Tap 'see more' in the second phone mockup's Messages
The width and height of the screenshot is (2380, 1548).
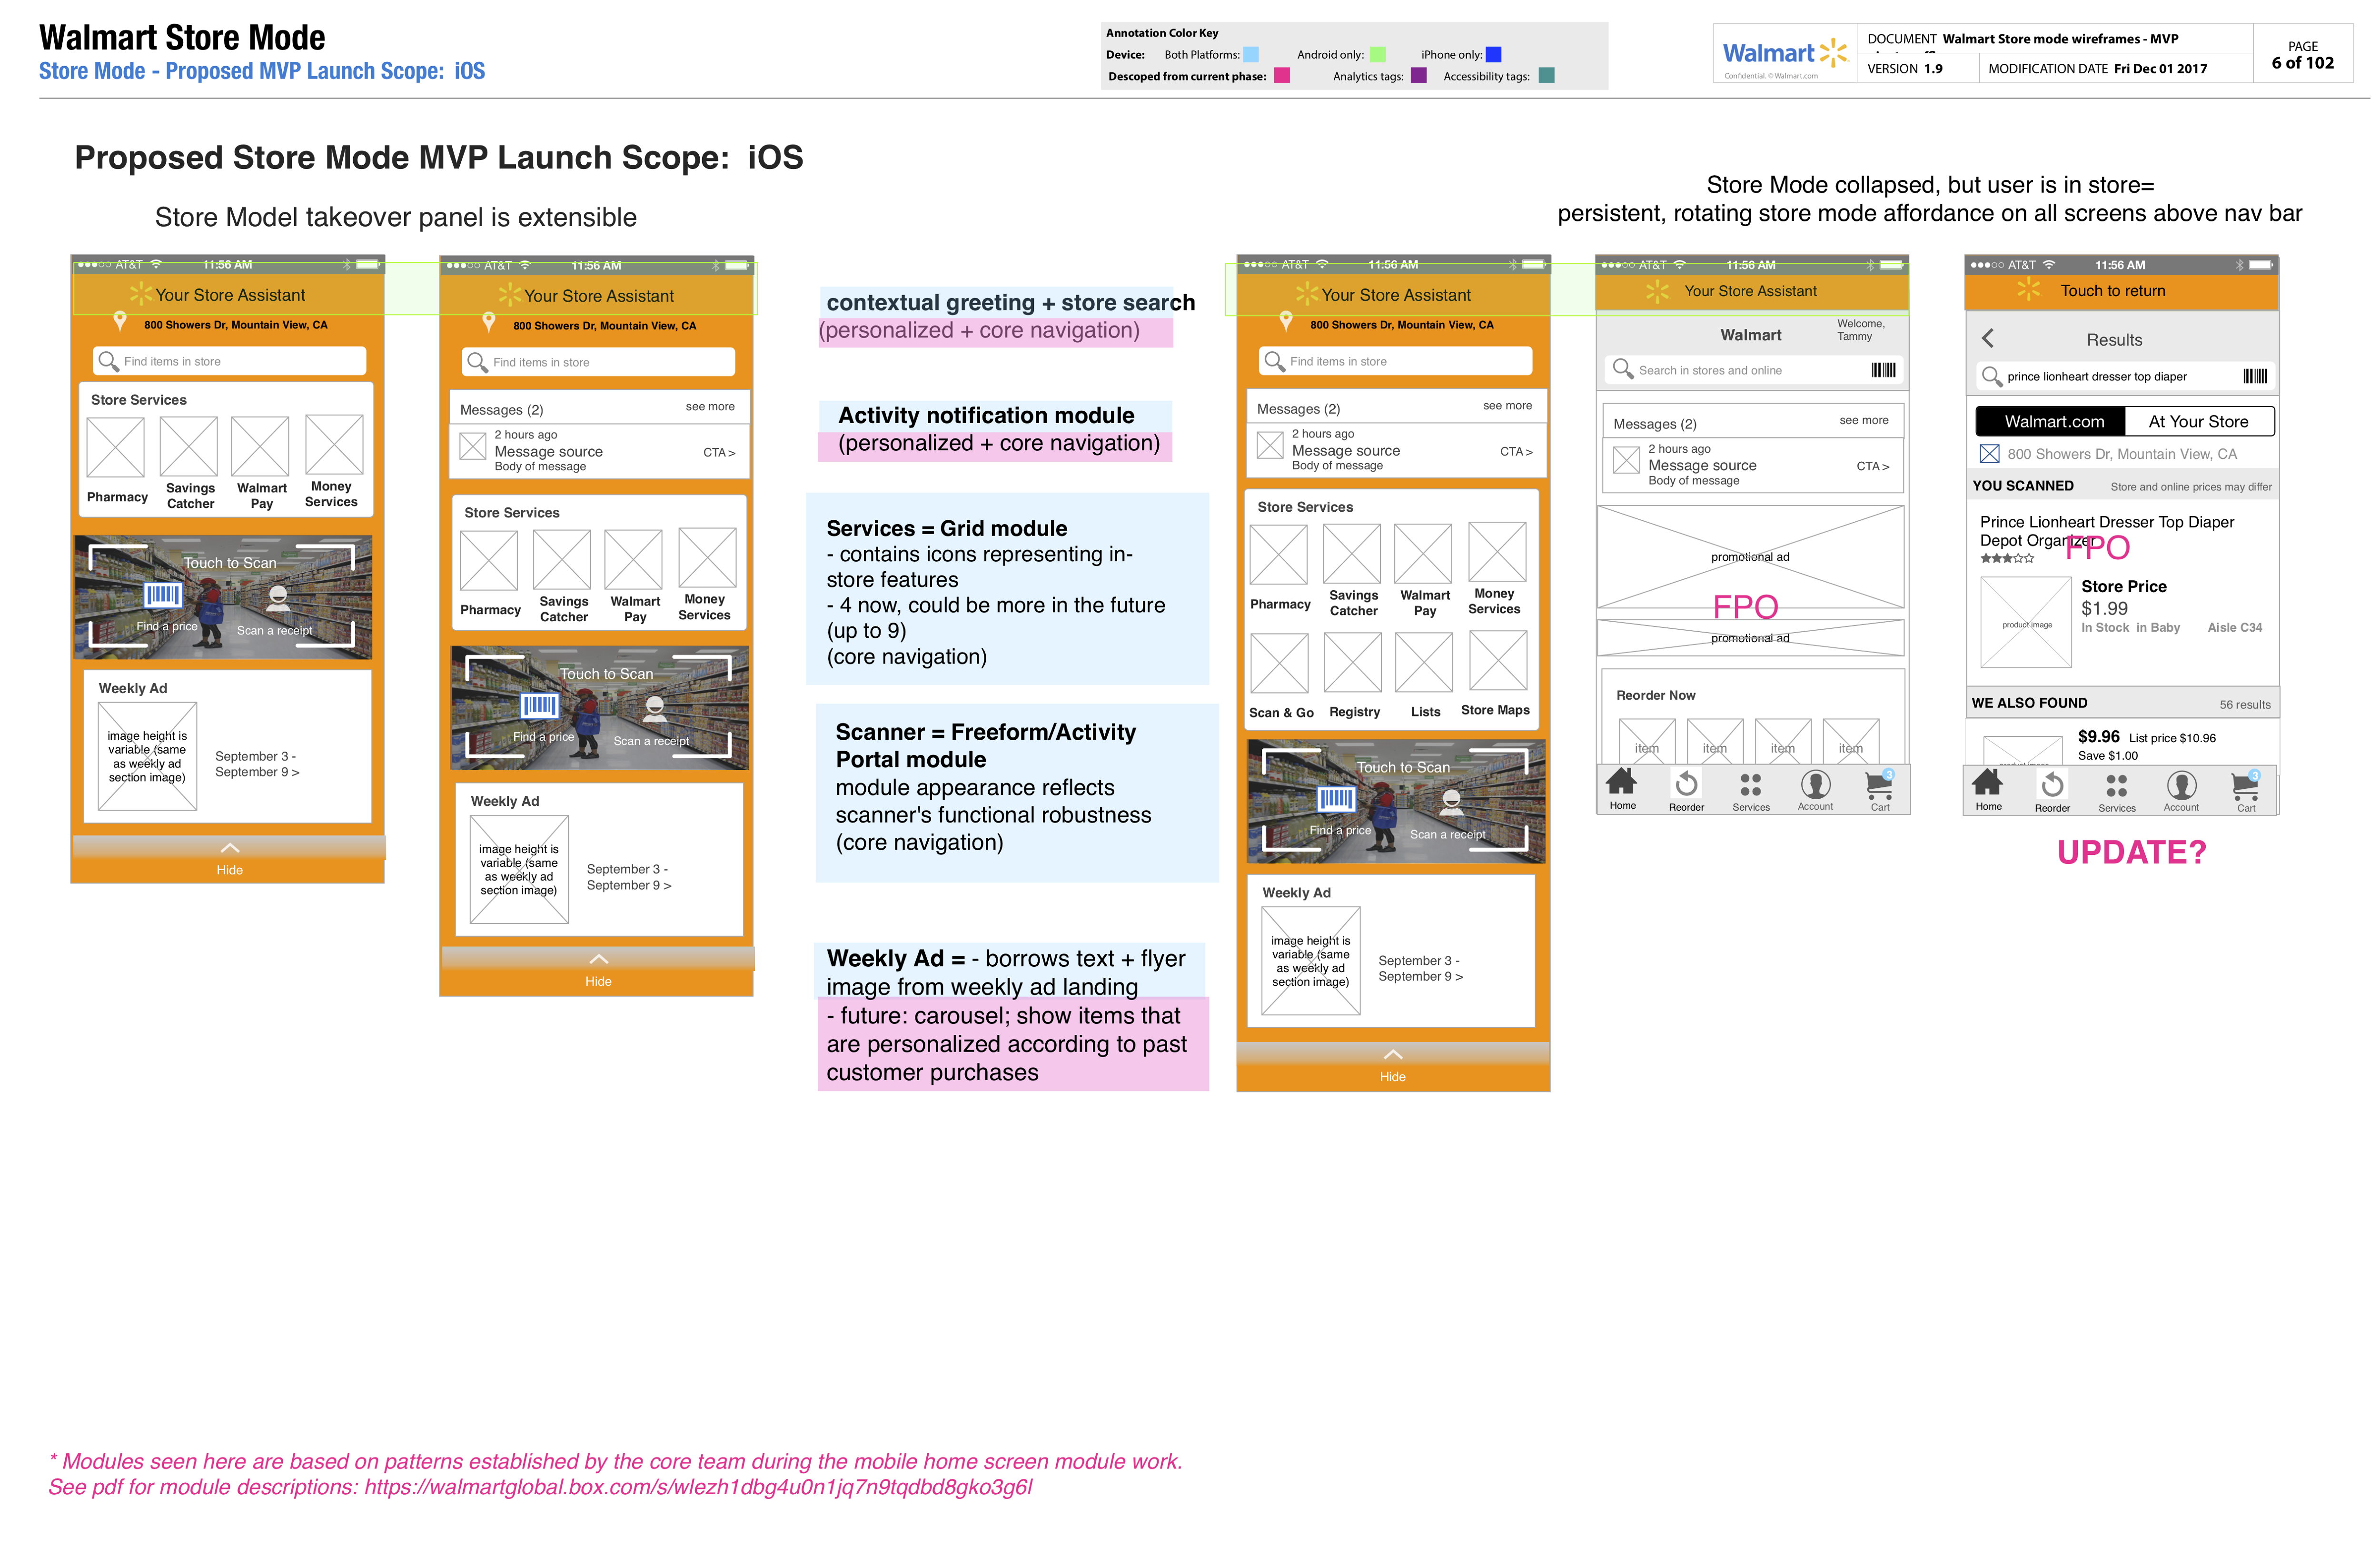click(x=710, y=406)
